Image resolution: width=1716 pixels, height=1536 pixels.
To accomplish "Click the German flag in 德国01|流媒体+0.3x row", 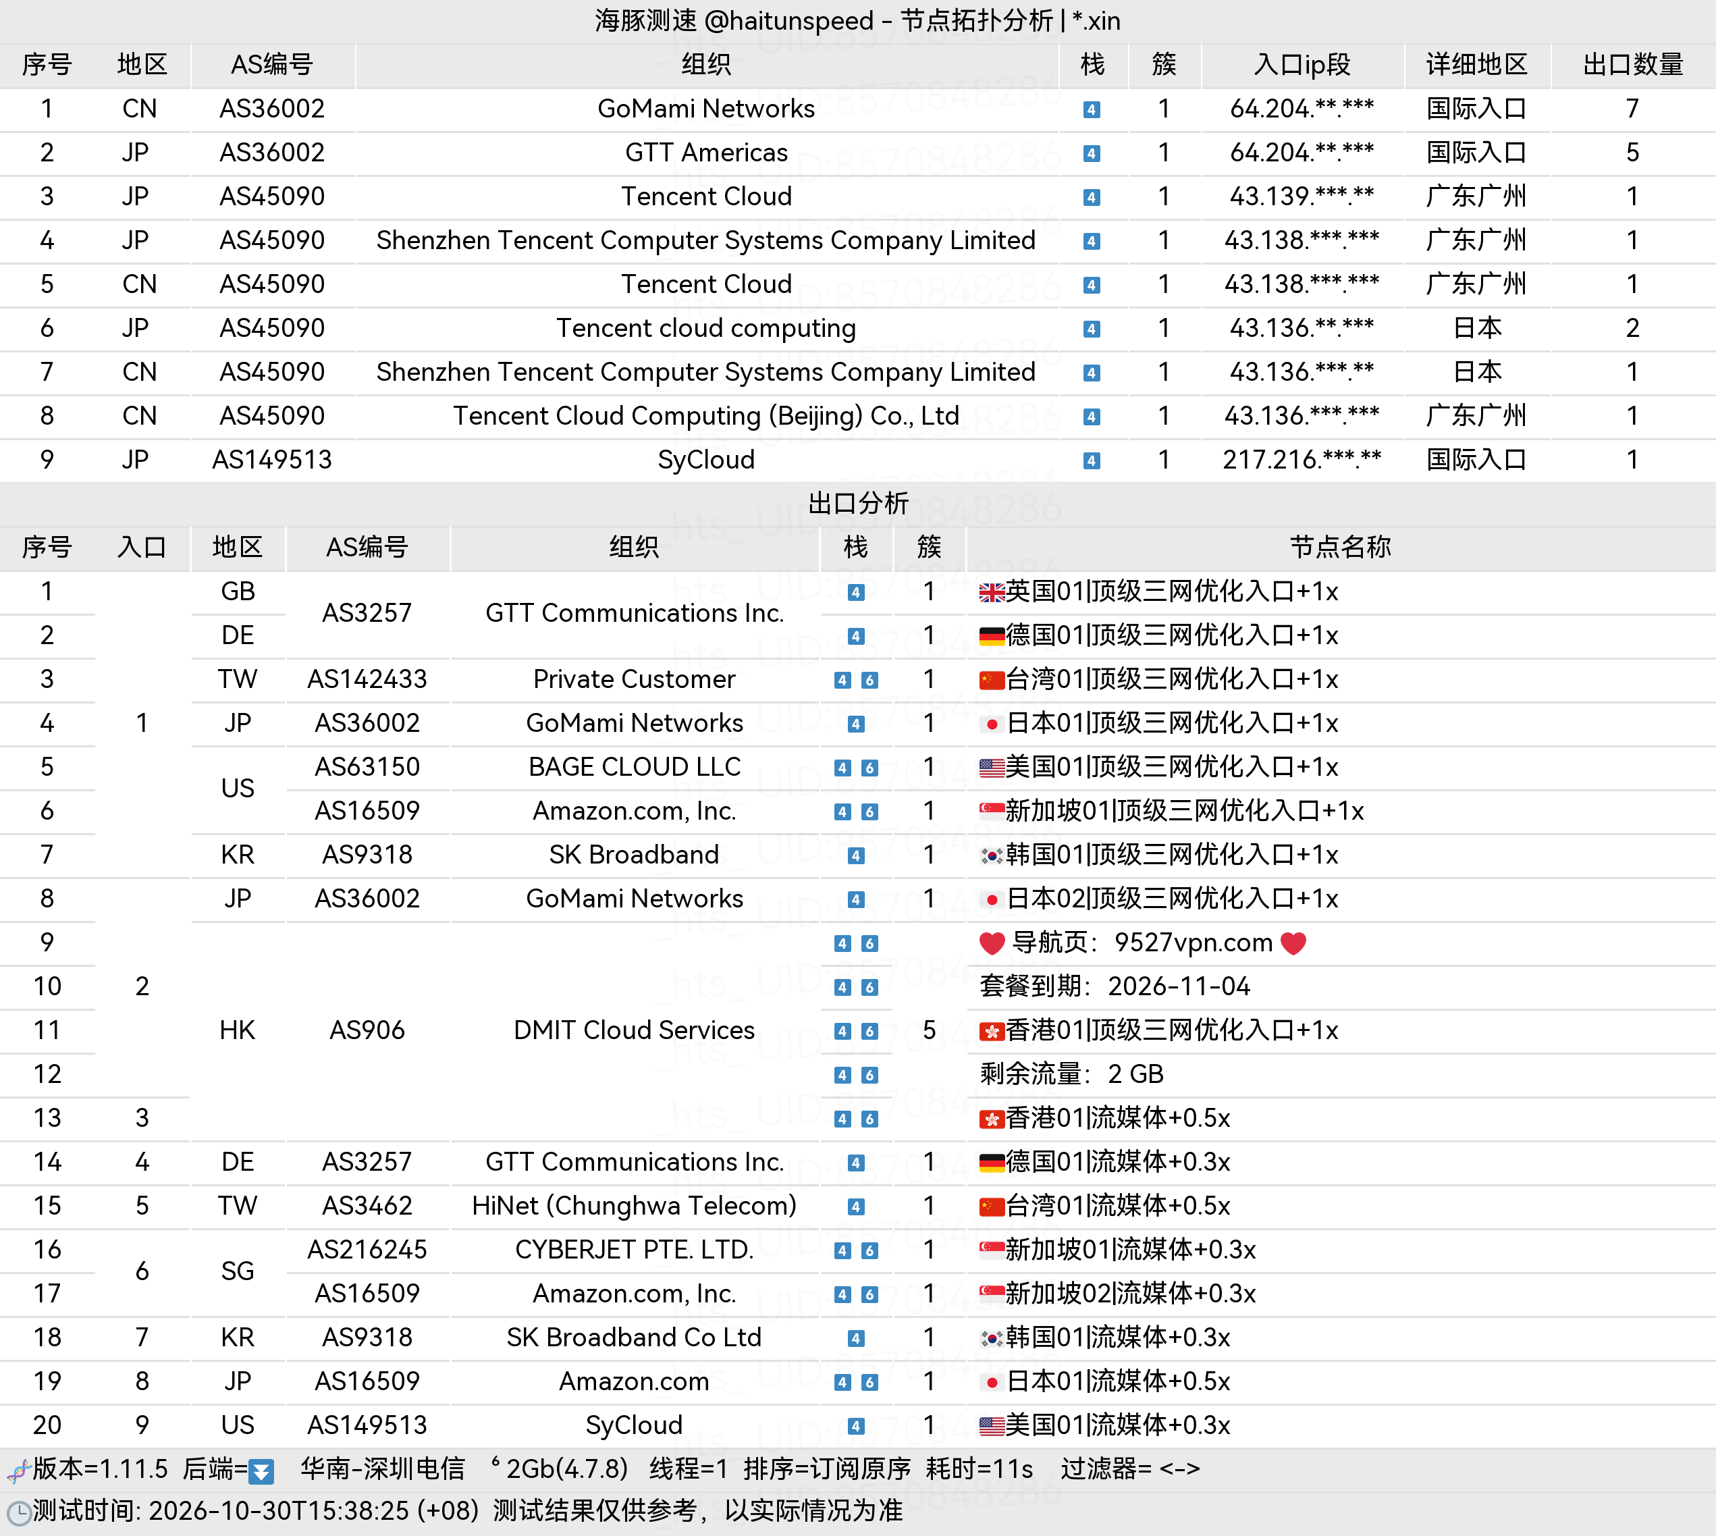I will tap(992, 1164).
